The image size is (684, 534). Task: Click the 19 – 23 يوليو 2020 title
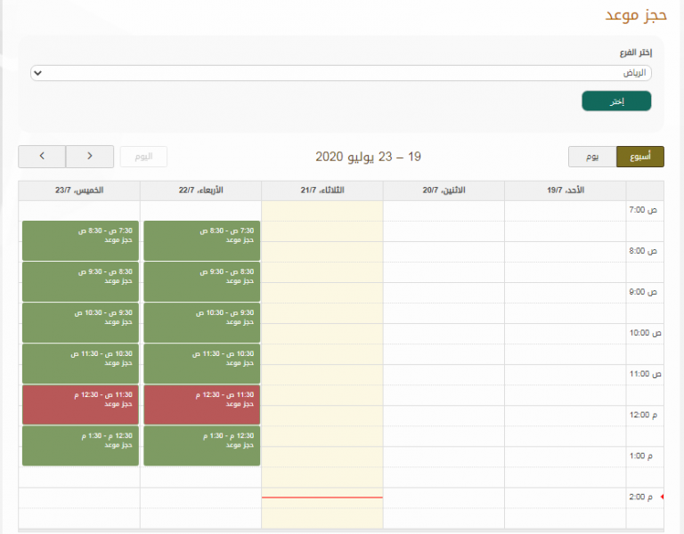pos(368,157)
